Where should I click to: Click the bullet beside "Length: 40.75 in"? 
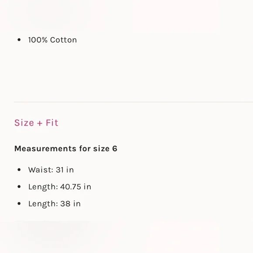(x=19, y=187)
